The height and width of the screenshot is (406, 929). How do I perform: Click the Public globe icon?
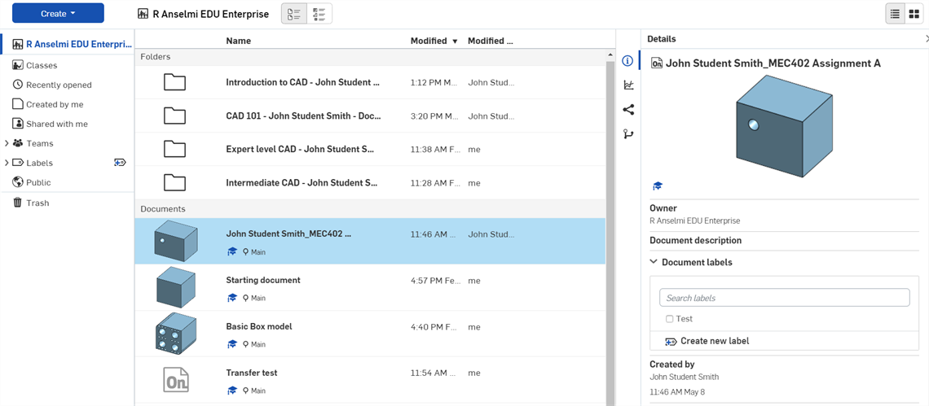[17, 182]
